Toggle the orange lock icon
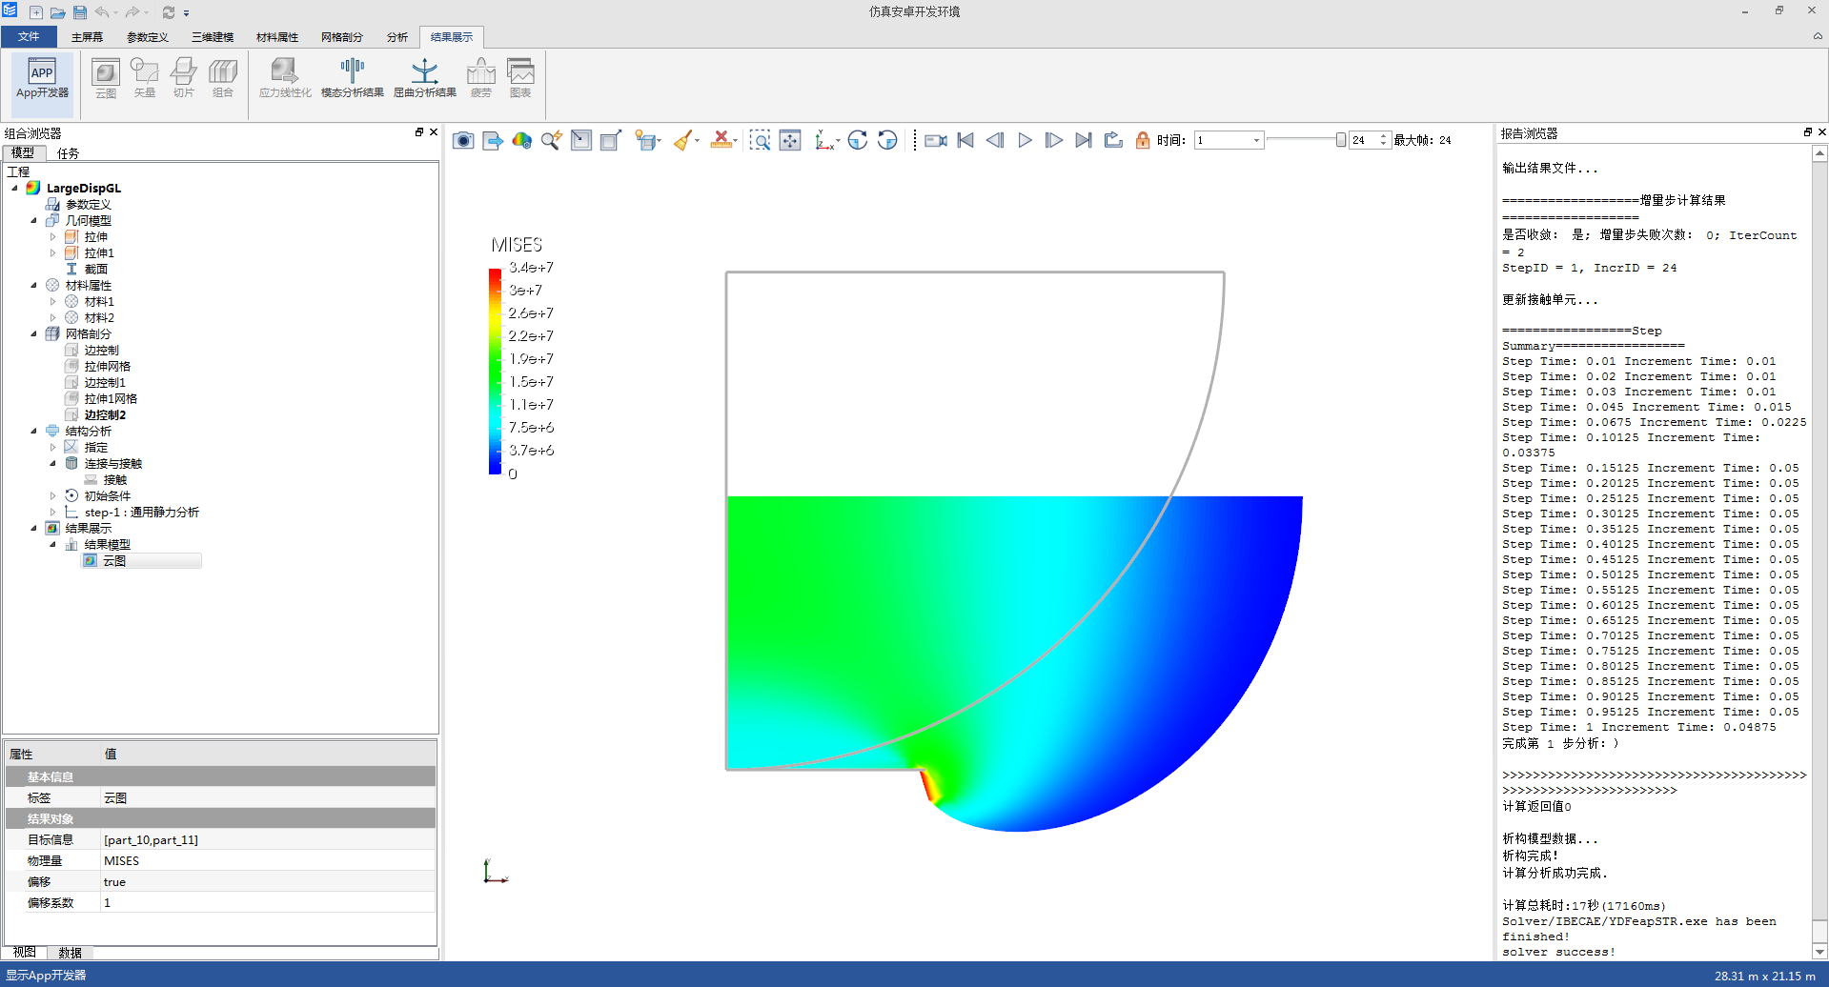This screenshot has height=987, width=1829. click(1142, 141)
